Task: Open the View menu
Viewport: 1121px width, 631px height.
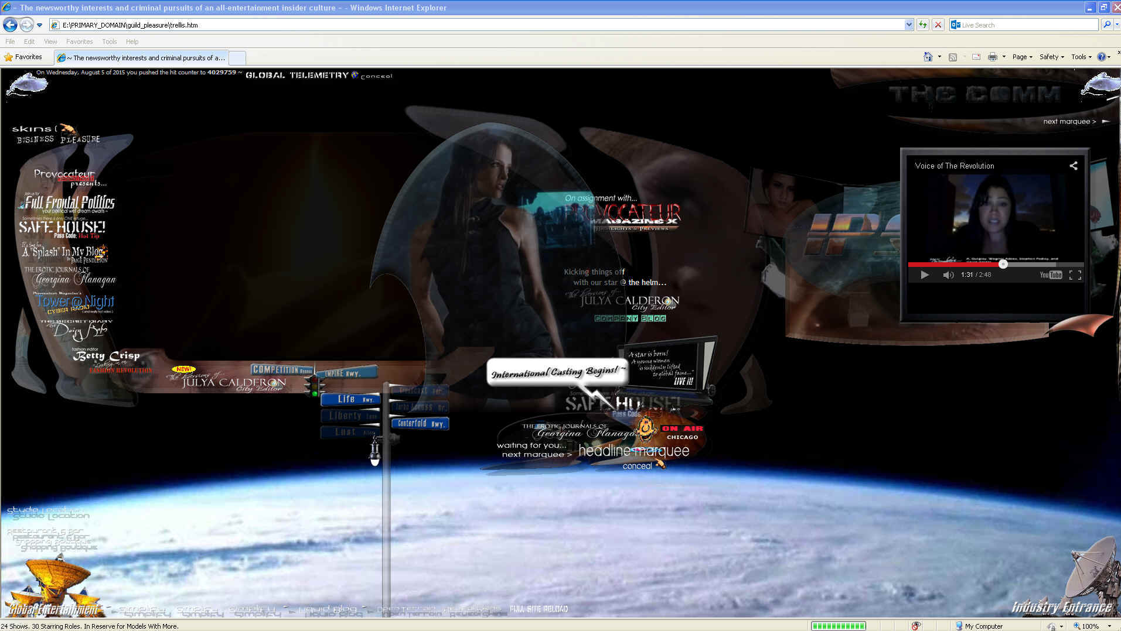Action: pos(50,42)
